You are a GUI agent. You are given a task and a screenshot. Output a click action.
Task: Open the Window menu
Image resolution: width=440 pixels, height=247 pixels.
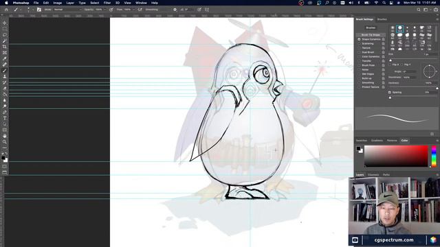[141, 3]
